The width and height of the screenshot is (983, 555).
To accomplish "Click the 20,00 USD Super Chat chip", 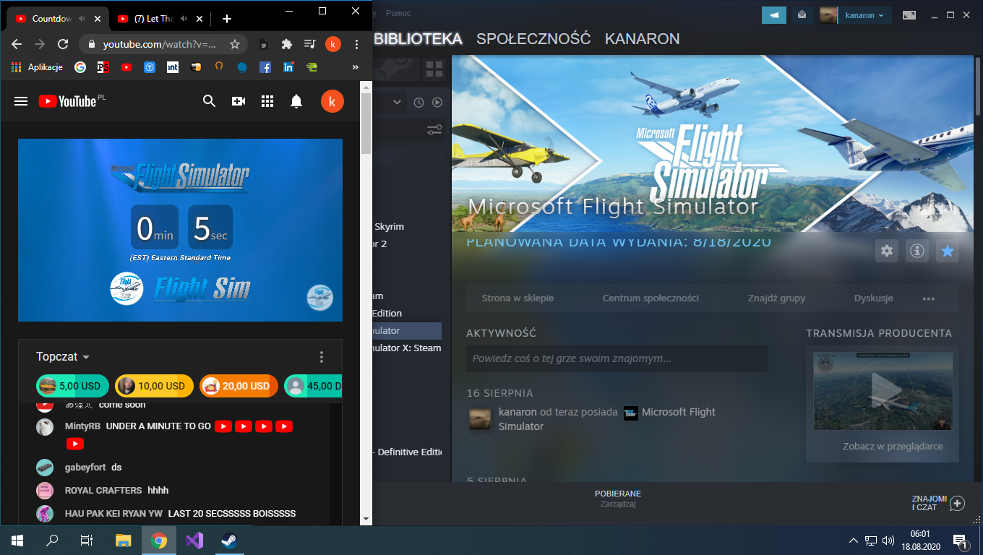I will tap(239, 386).
